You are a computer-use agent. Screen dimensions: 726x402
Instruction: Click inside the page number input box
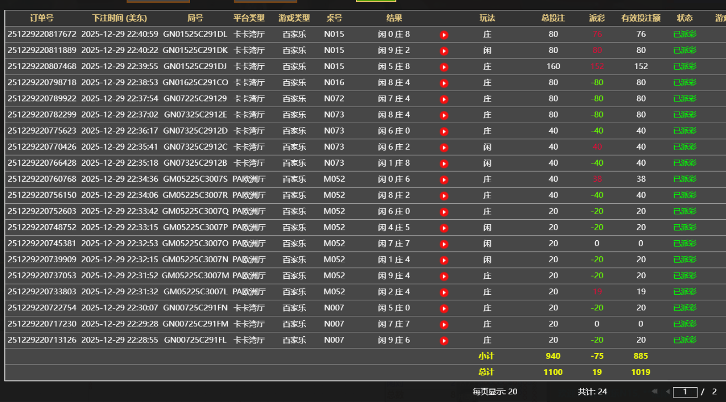(x=686, y=392)
